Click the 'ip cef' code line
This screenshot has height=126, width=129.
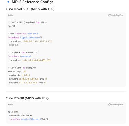coord(12,26)
